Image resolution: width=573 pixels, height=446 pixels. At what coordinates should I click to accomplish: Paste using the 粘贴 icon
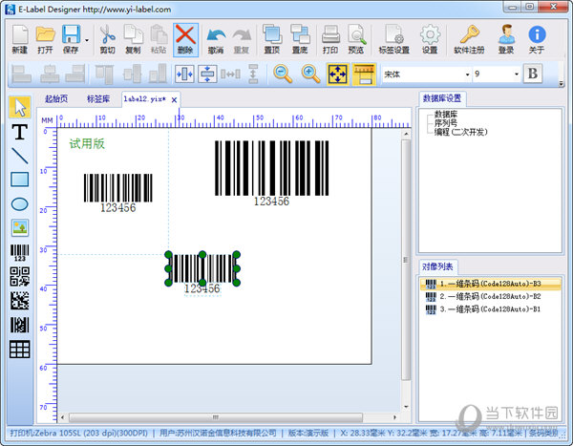tap(159, 39)
